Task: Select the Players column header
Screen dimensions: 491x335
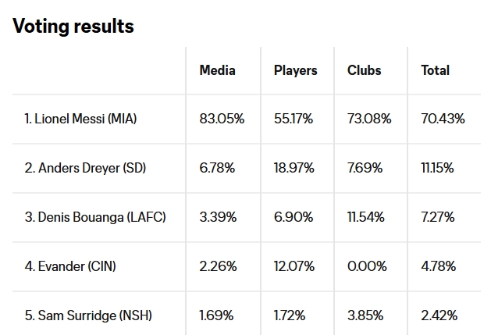Action: 295,70
